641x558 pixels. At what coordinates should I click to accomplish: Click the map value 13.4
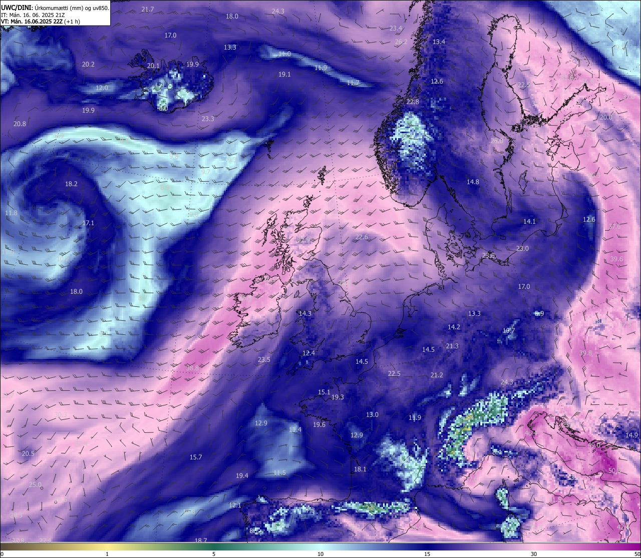click(439, 42)
